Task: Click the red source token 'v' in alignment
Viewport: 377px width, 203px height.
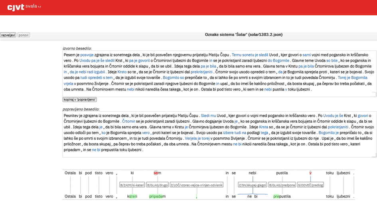Action: [x=310, y=173]
